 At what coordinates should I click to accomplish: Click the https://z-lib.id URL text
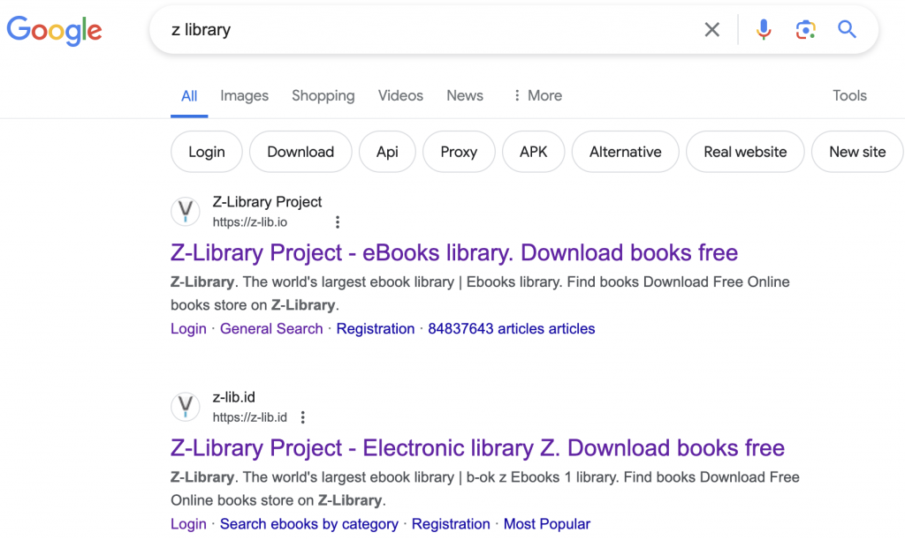[x=250, y=418]
